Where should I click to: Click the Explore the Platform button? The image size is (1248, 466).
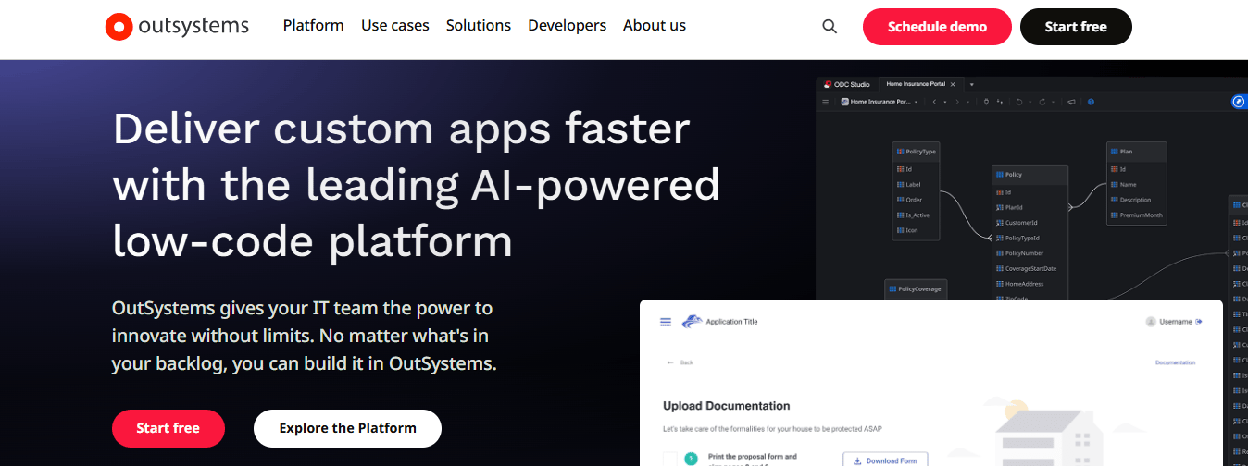point(347,428)
